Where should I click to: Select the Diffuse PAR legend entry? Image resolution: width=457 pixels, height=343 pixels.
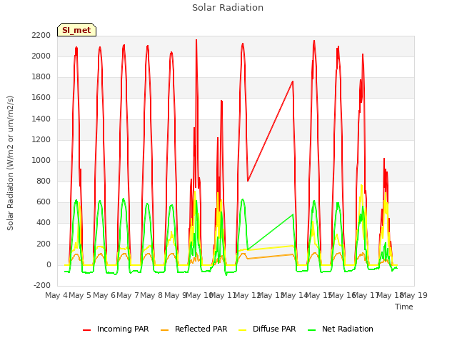click(267, 329)
